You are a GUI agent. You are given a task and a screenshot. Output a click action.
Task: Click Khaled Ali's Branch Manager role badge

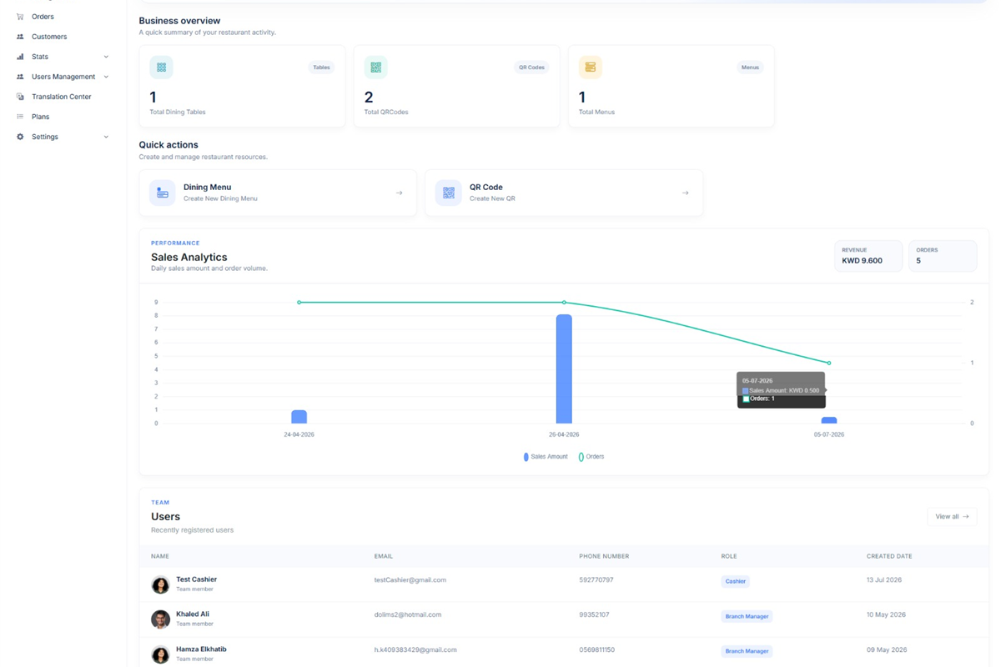(x=747, y=616)
